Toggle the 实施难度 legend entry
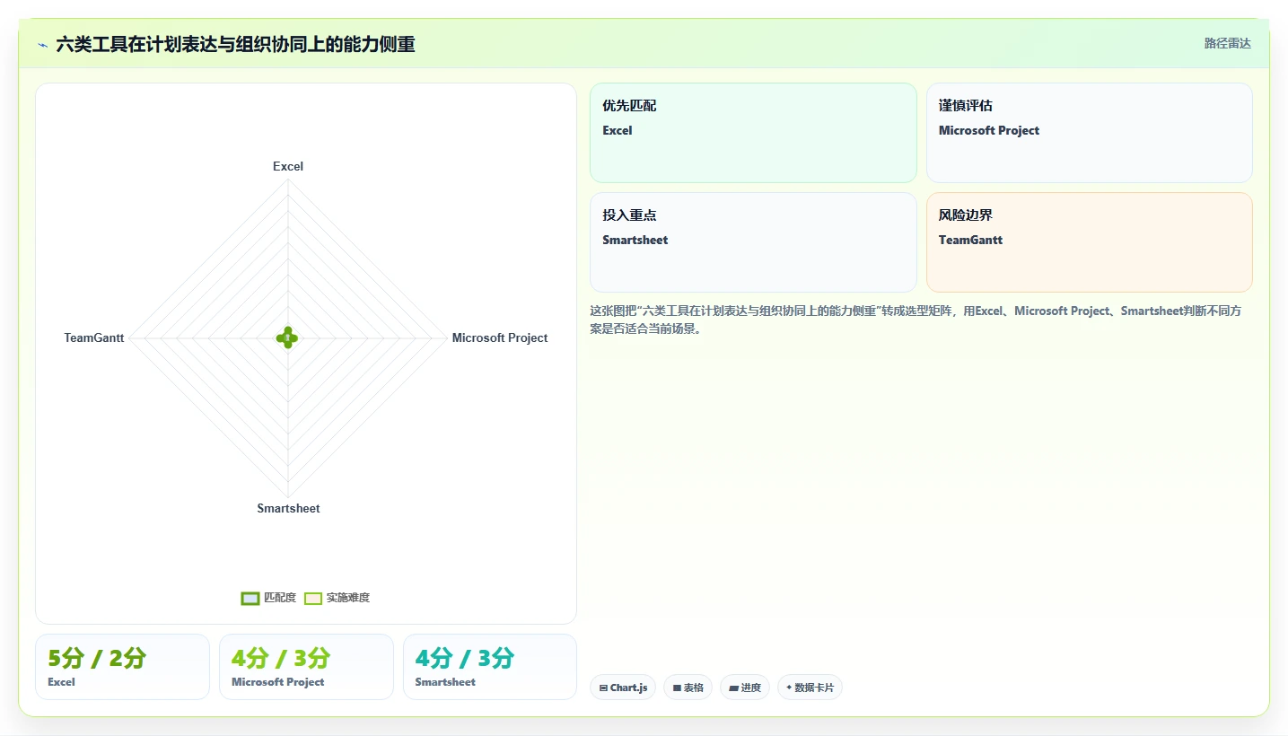The width and height of the screenshot is (1288, 736). [337, 598]
